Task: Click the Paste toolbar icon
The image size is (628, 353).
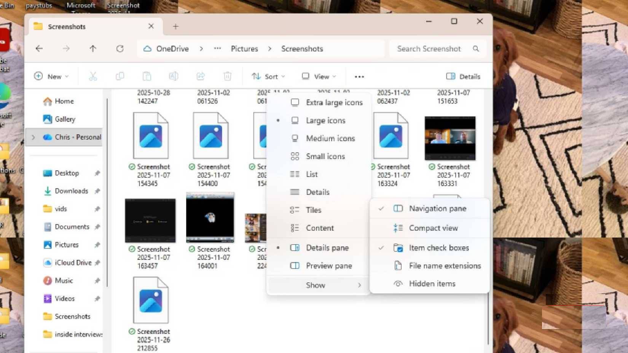Action: 147,76
